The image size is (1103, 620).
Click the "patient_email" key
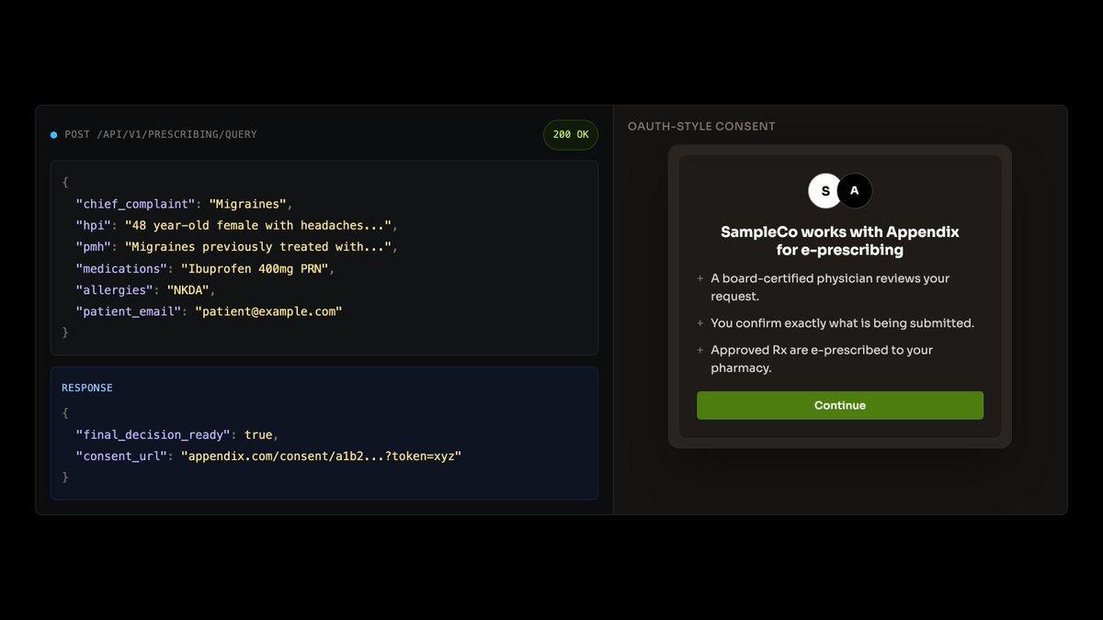click(x=128, y=311)
